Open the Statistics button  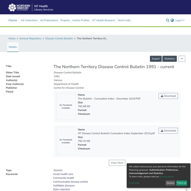[x=169, y=59]
